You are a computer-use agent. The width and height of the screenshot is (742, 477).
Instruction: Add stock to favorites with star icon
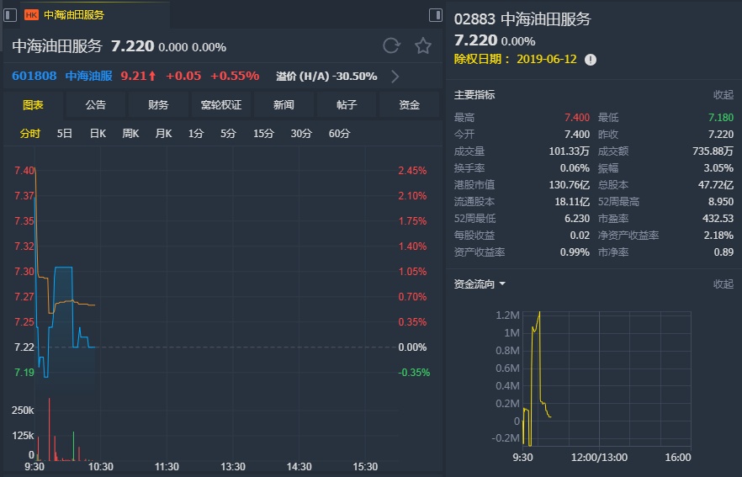(422, 45)
